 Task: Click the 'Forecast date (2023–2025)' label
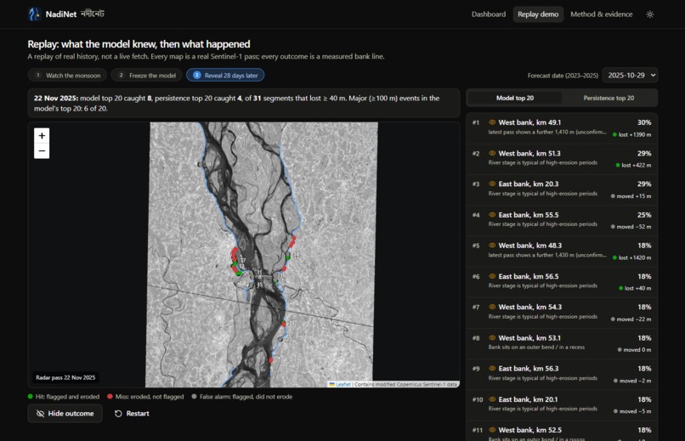point(563,76)
